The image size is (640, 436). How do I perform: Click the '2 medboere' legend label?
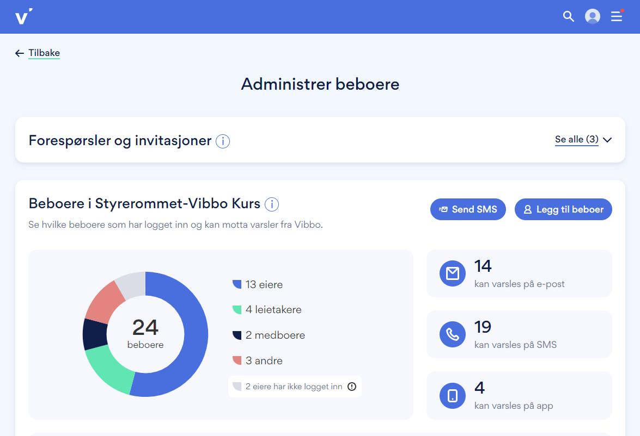[276, 335]
